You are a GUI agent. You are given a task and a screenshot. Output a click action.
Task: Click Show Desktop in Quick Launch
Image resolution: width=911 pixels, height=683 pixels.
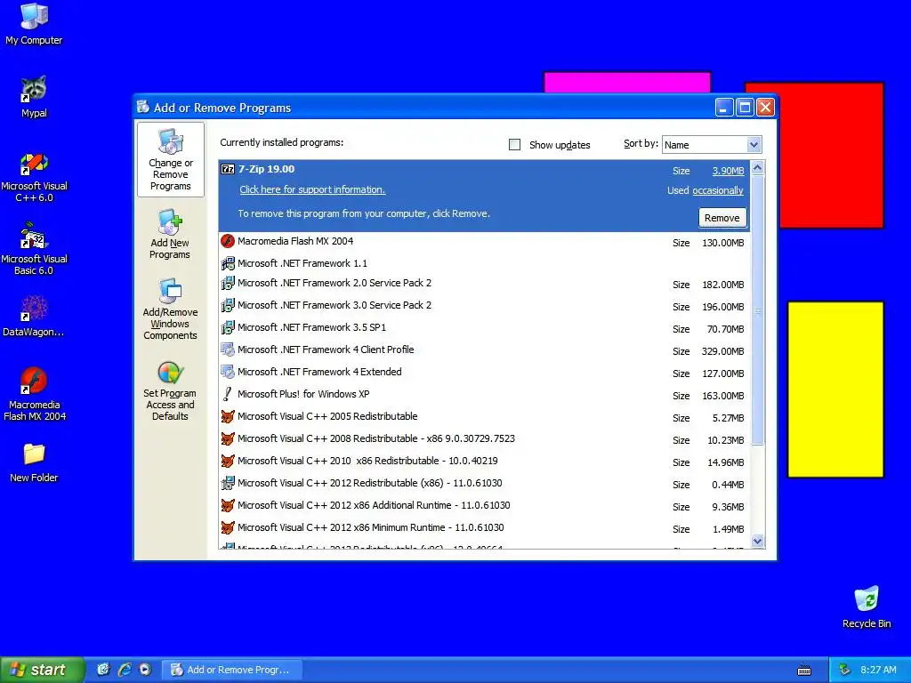[103, 670]
